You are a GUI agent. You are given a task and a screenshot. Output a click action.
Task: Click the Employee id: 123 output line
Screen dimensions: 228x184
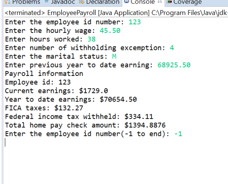pyautogui.click(x=38, y=82)
